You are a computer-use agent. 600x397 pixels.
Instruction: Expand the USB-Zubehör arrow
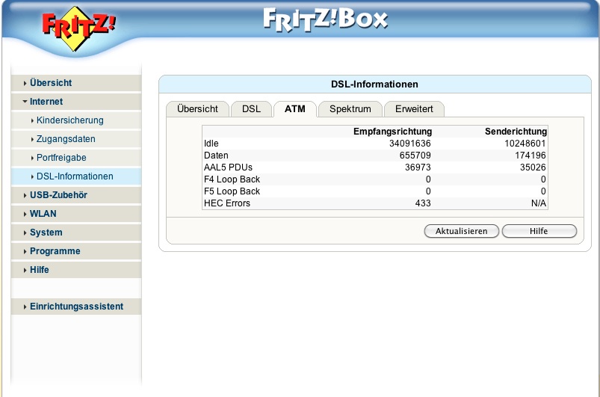[25, 195]
